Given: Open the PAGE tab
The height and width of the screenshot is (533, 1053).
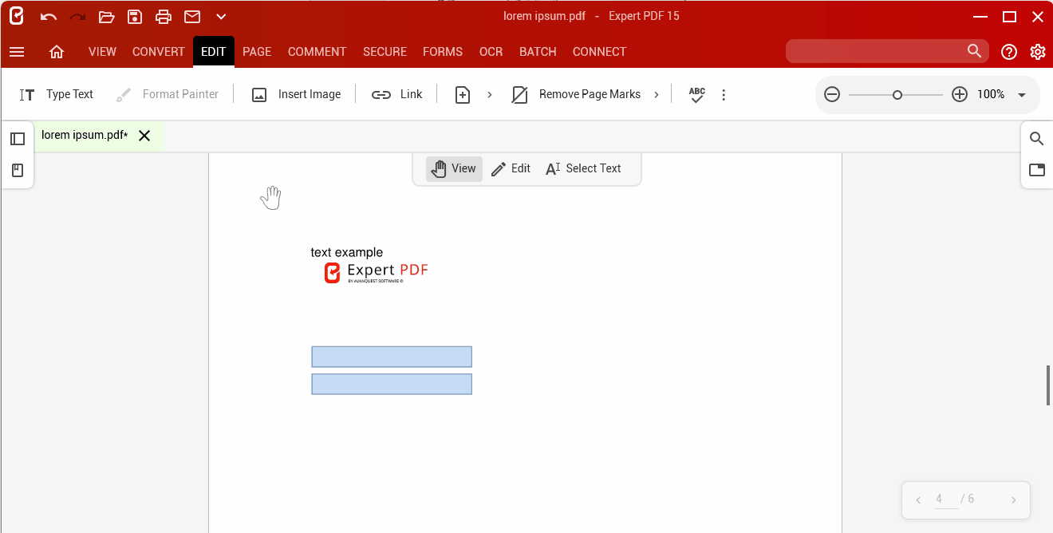Looking at the screenshot, I should (x=257, y=52).
